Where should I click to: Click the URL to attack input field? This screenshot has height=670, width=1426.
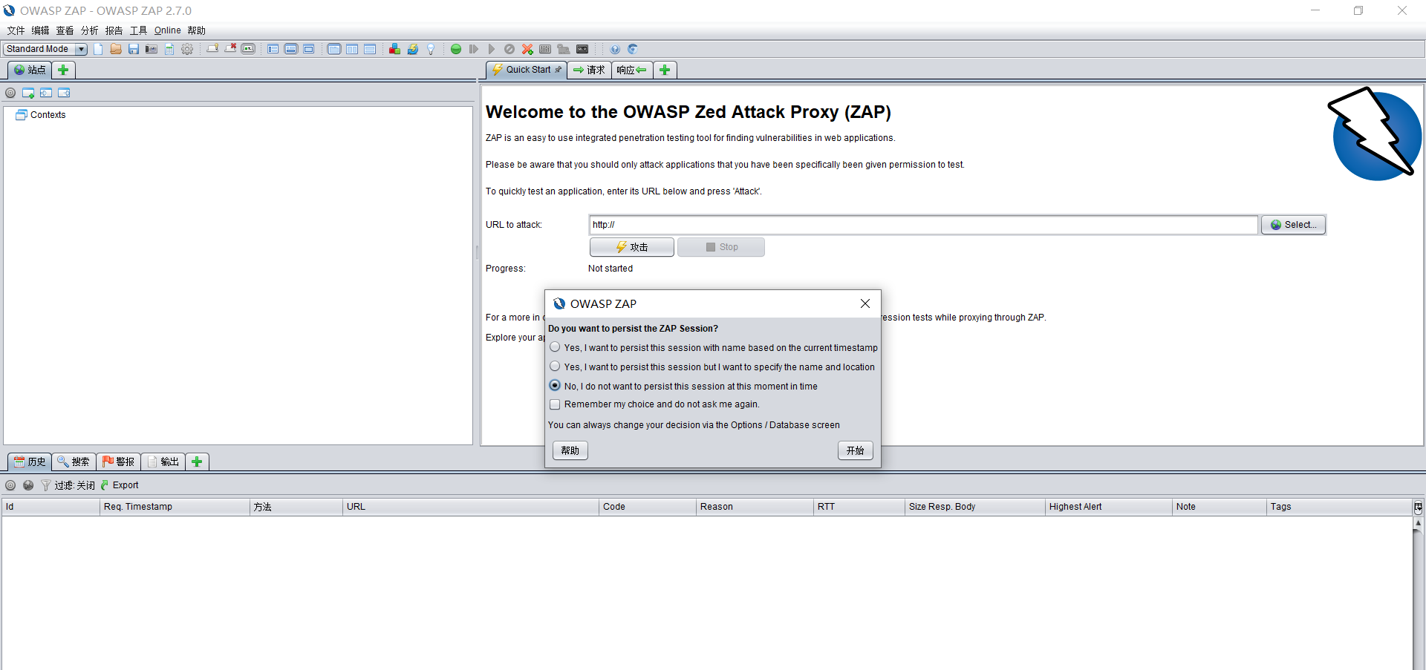pos(923,225)
